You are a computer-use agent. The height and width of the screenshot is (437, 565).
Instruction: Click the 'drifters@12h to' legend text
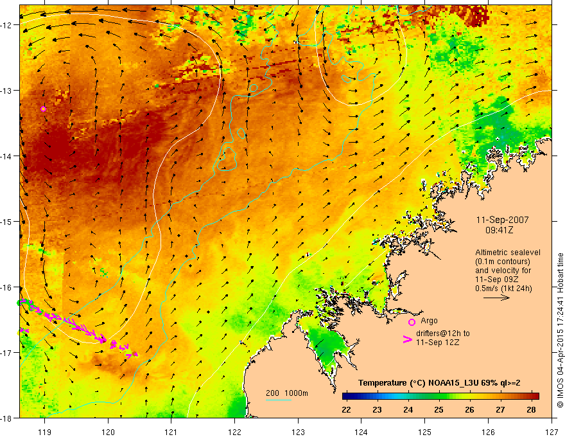pos(443,334)
